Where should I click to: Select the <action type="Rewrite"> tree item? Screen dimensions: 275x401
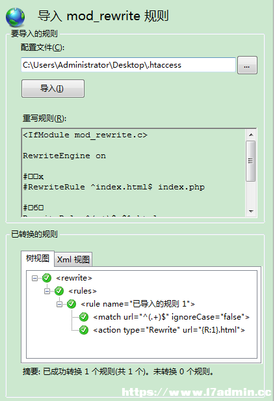(x=169, y=330)
